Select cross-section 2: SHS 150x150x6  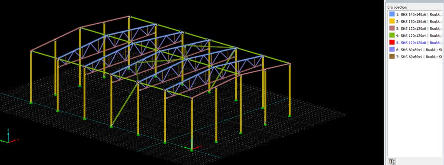[x=419, y=22]
